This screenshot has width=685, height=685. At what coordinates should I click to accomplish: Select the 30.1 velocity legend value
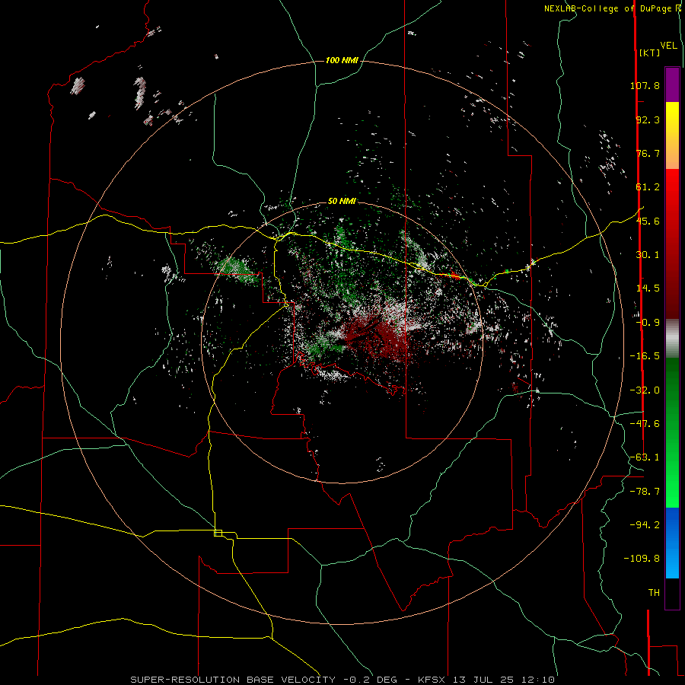pyautogui.click(x=648, y=255)
